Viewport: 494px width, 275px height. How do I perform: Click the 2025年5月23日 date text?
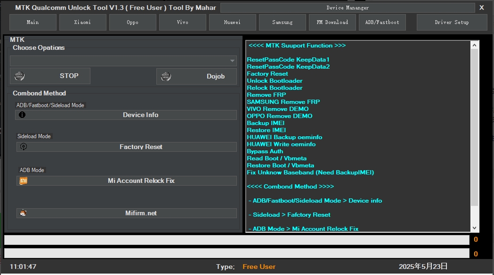pos(423,267)
